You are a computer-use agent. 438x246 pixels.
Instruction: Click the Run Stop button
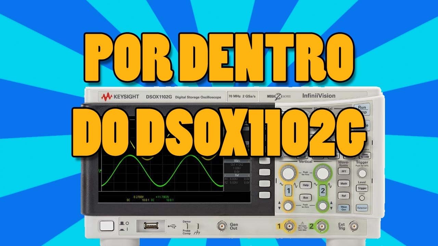[x=362, y=109]
